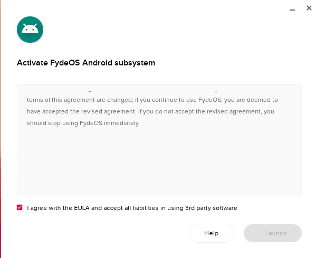The width and height of the screenshot is (316, 258).
Task: Click 'you are deemed to' in the EULA text
Action: pyautogui.click(x=251, y=100)
